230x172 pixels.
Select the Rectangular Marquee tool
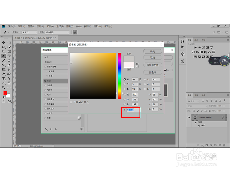coord(9,43)
